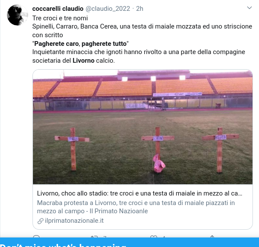Open card headline 'Livorno, choc allo stadio'
This screenshot has height=247, width=259.
click(139, 193)
